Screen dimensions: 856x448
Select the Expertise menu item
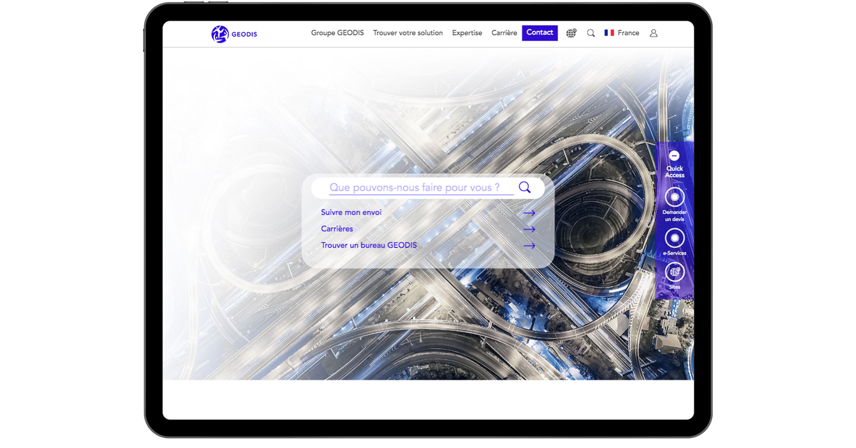click(467, 33)
